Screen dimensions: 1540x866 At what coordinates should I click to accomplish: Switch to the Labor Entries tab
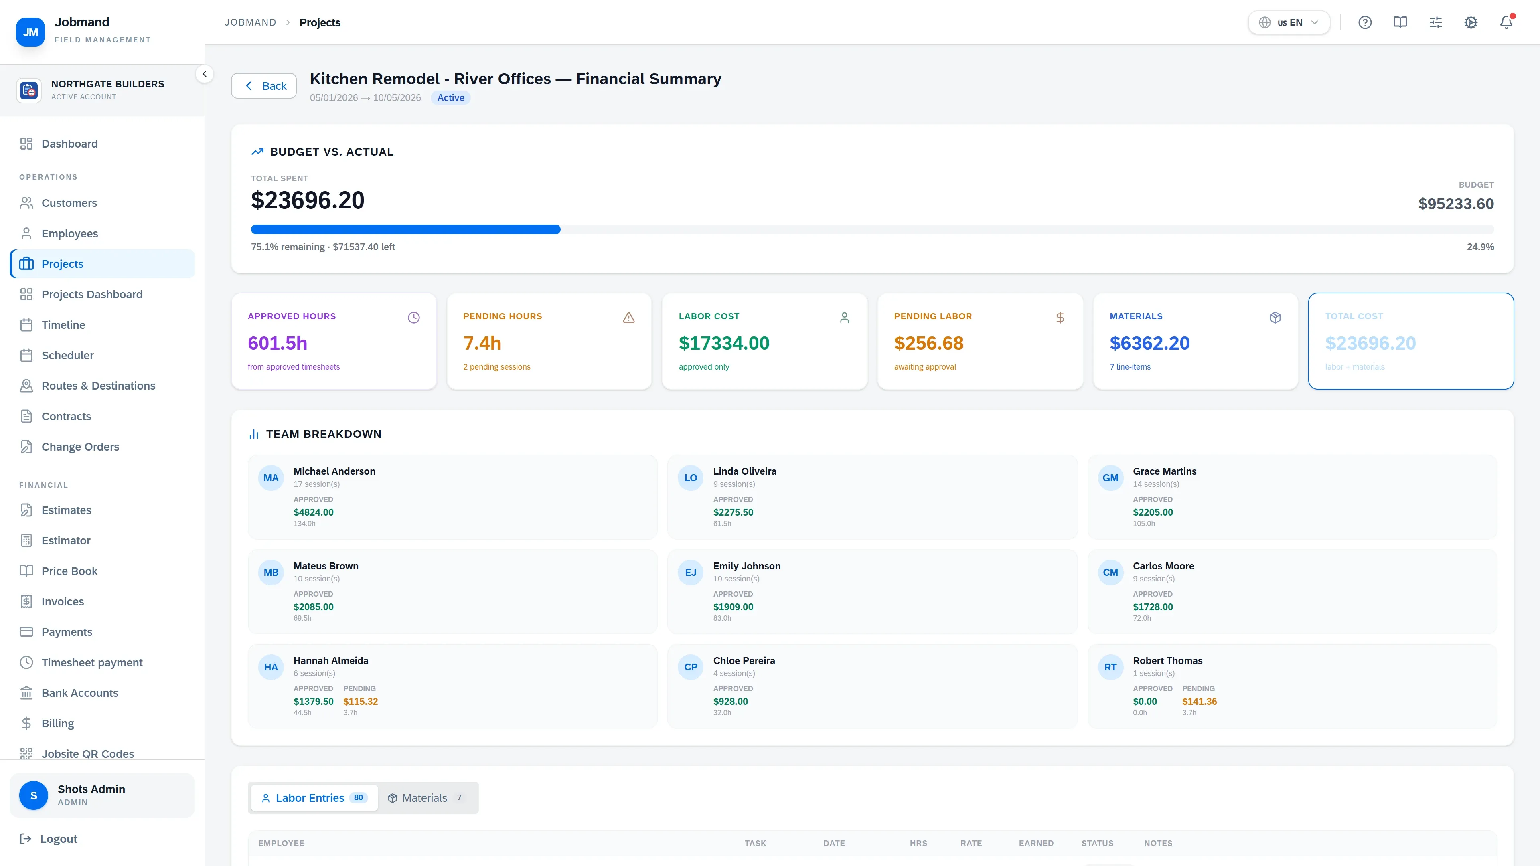314,798
